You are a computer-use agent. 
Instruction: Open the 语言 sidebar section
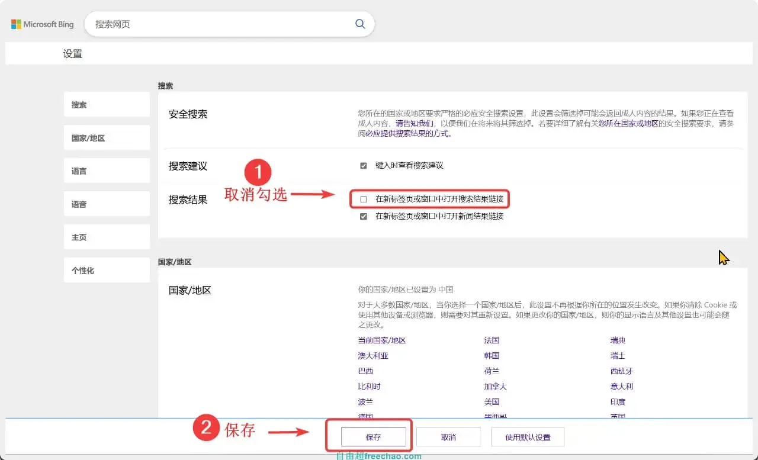(x=107, y=171)
